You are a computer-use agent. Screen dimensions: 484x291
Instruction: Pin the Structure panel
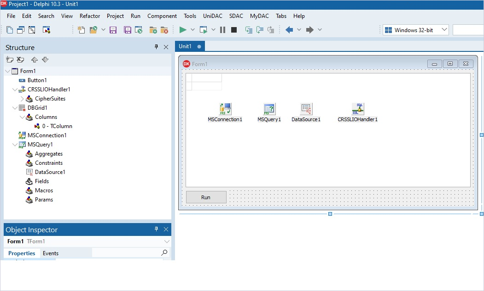click(x=156, y=47)
